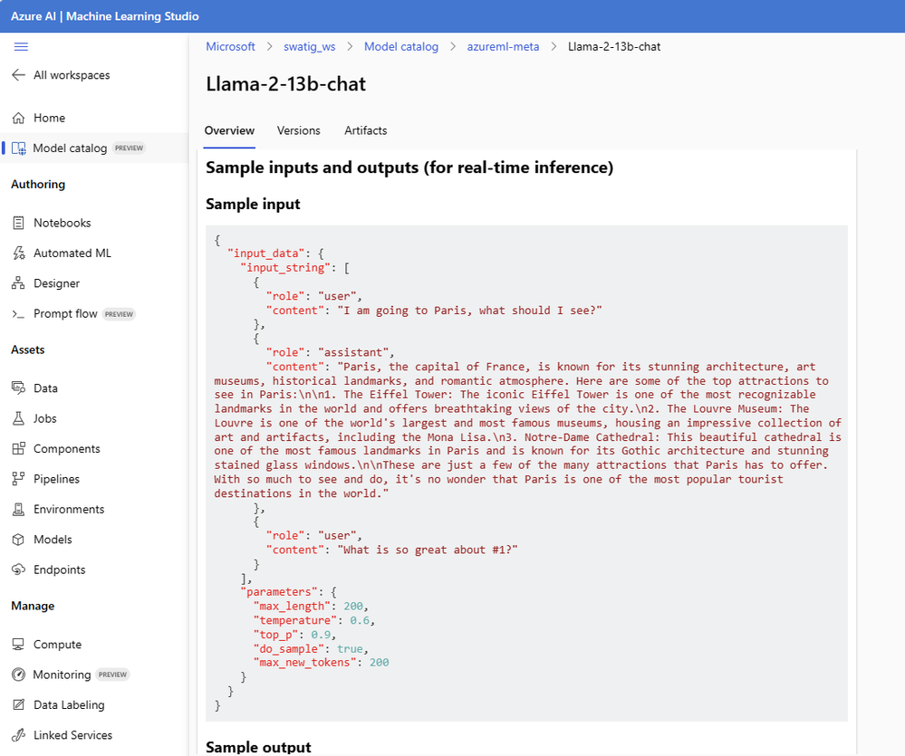
Task: Select Model catalog sidebar label
Action: click(x=70, y=148)
